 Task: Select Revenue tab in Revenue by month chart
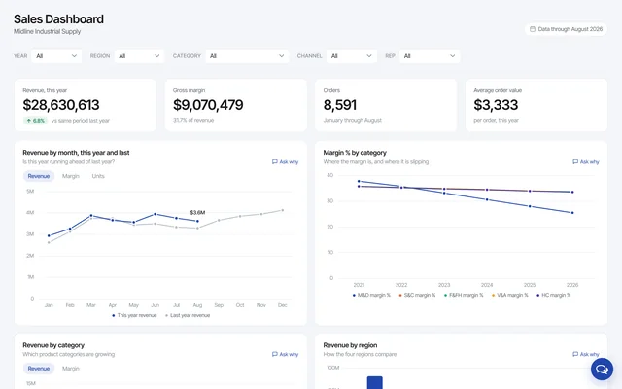(39, 176)
